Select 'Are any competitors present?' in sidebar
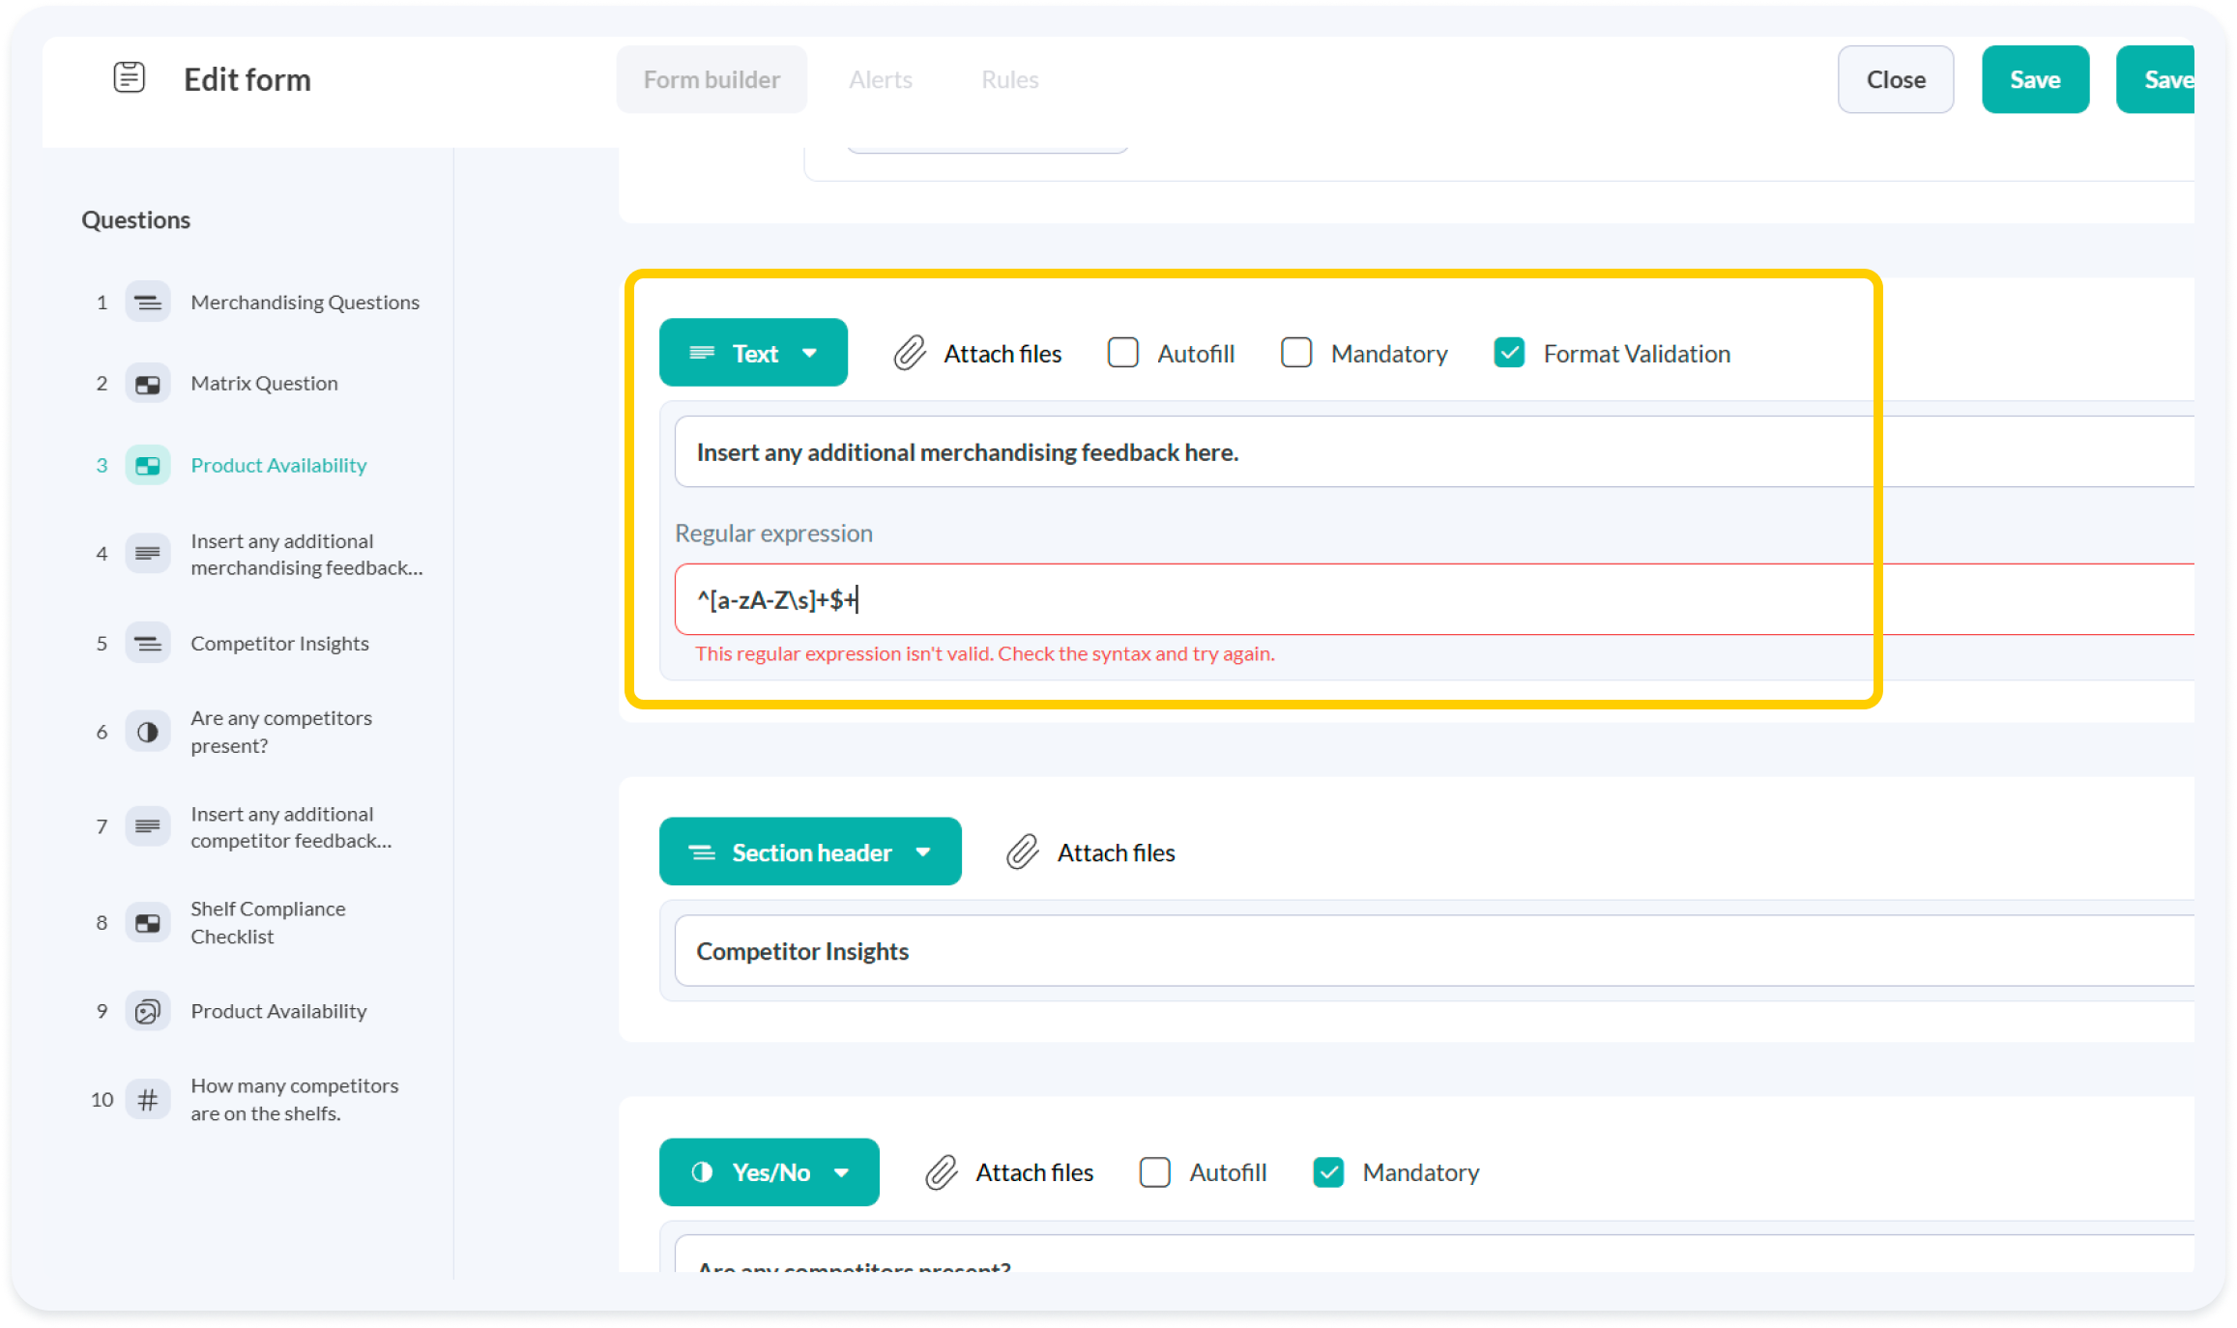 (281, 732)
